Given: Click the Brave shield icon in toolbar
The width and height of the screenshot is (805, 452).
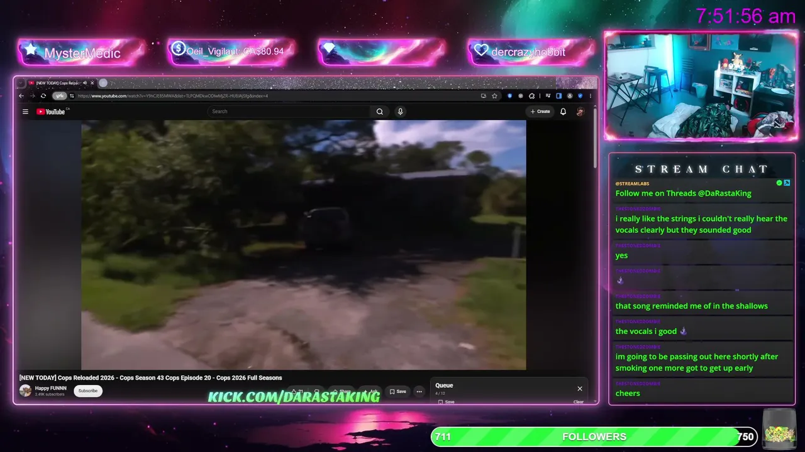Looking at the screenshot, I should click(510, 96).
